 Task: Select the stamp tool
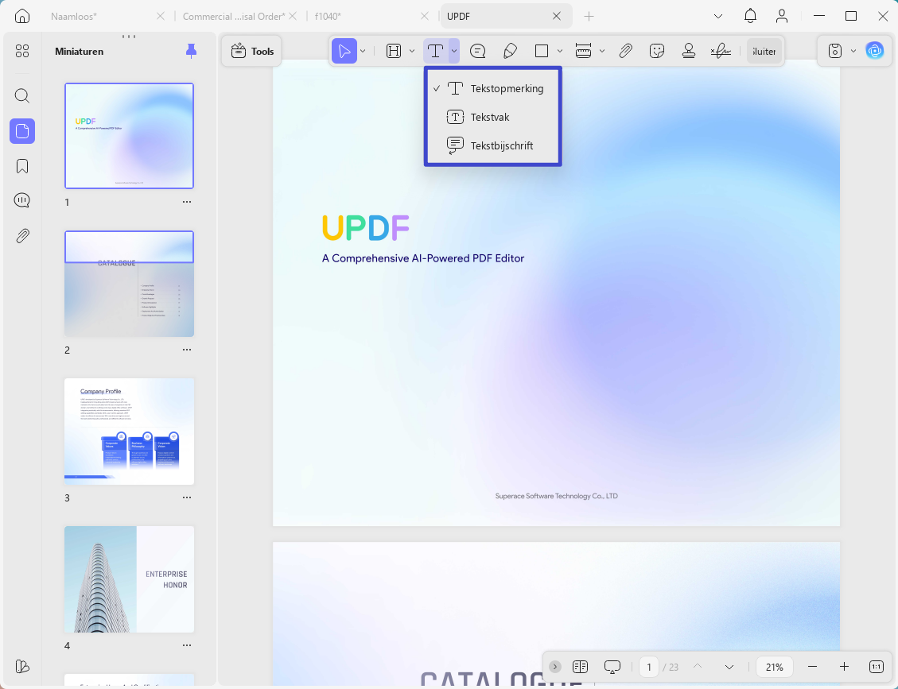coord(688,51)
